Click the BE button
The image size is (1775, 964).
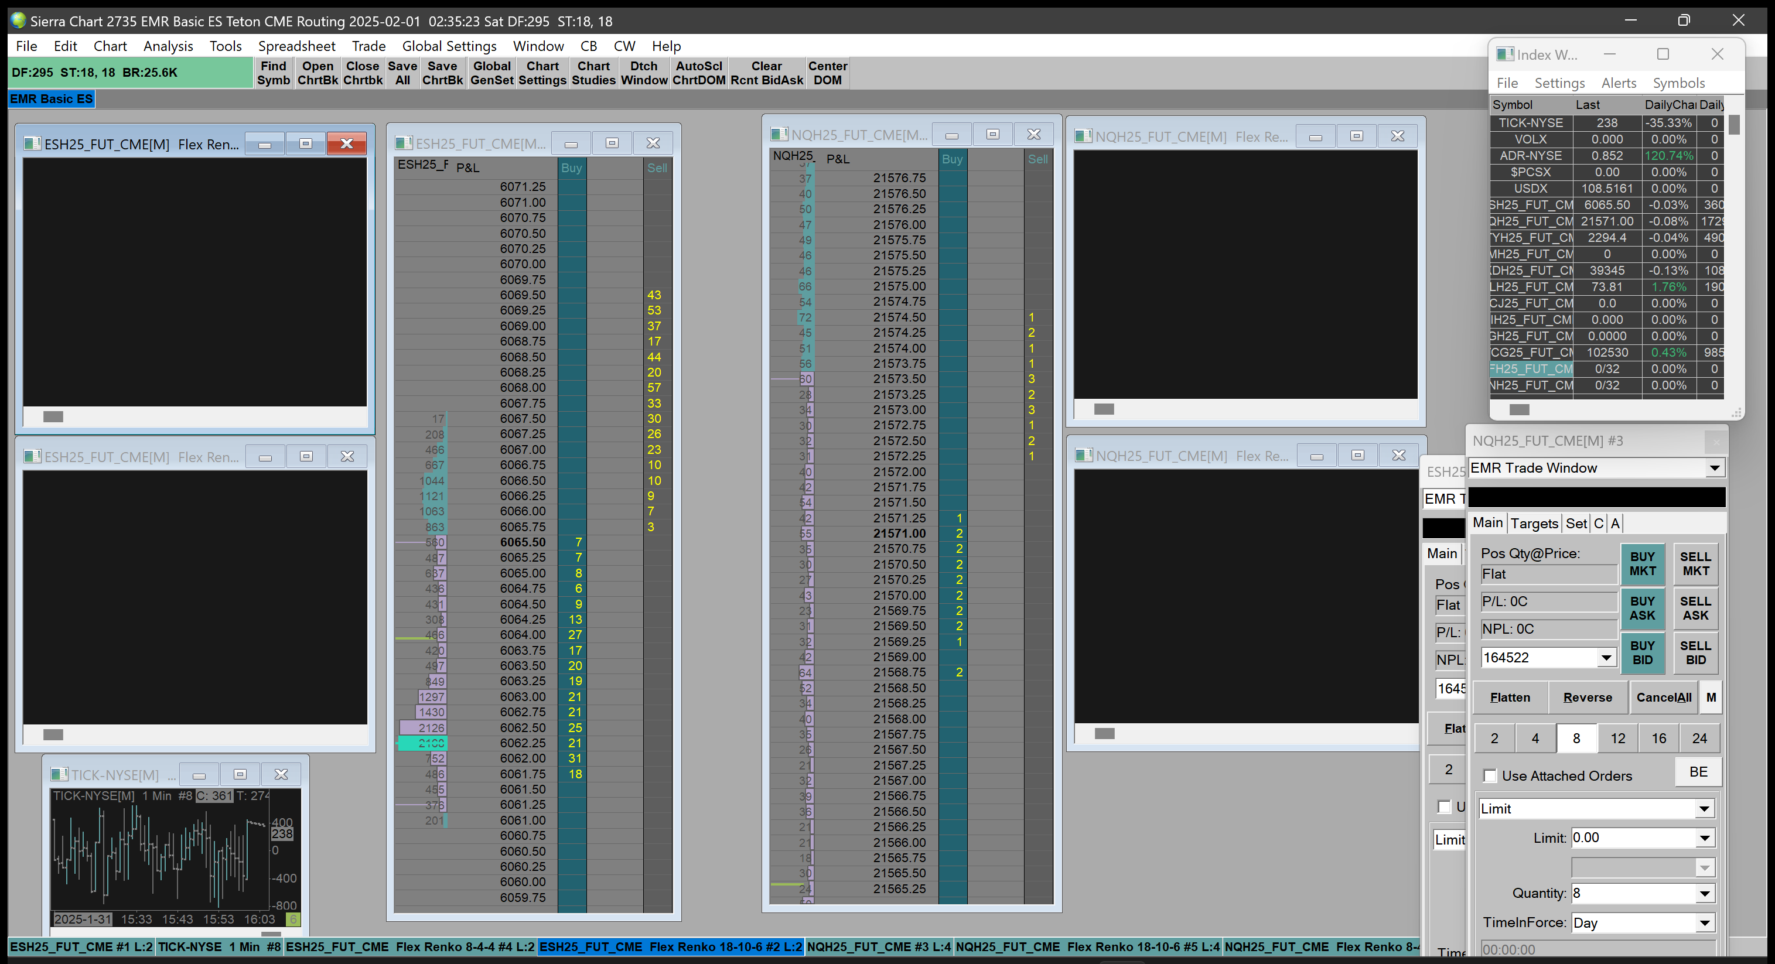(1698, 772)
